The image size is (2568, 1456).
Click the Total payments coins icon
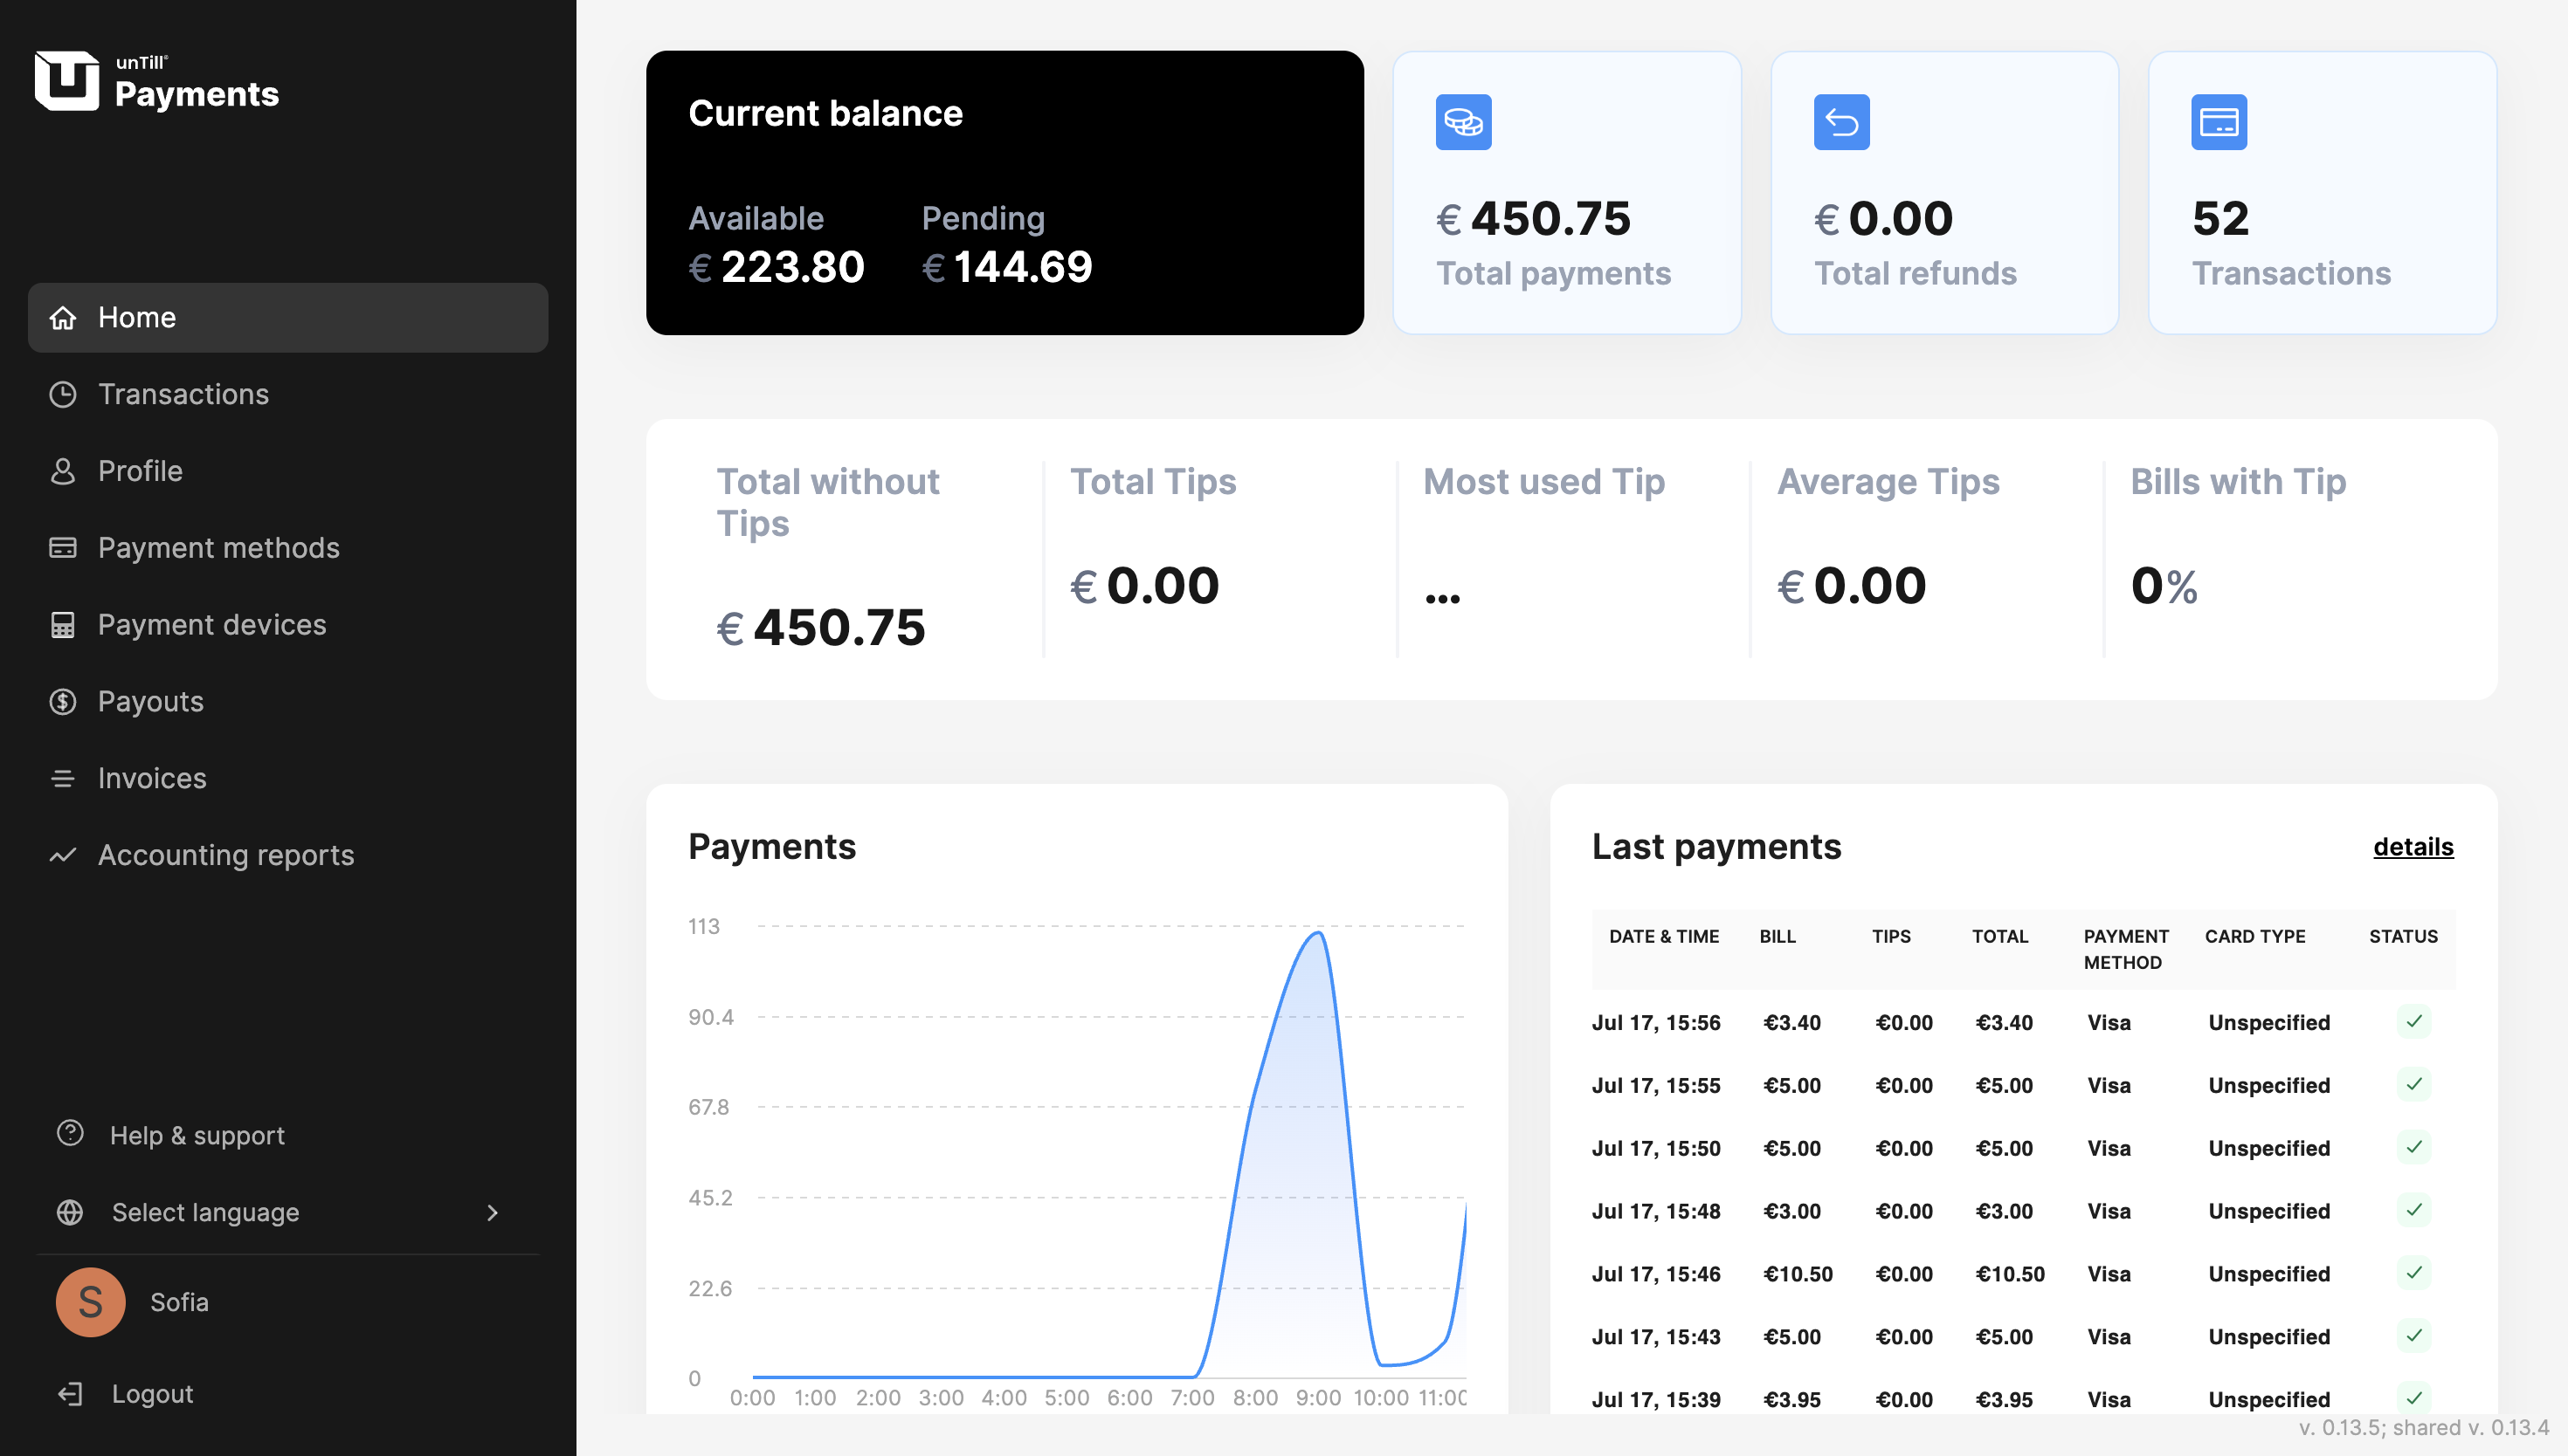point(1462,122)
